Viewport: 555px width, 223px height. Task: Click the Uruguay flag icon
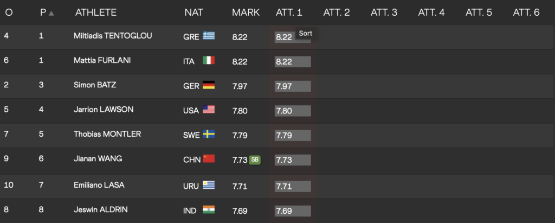[x=209, y=185]
